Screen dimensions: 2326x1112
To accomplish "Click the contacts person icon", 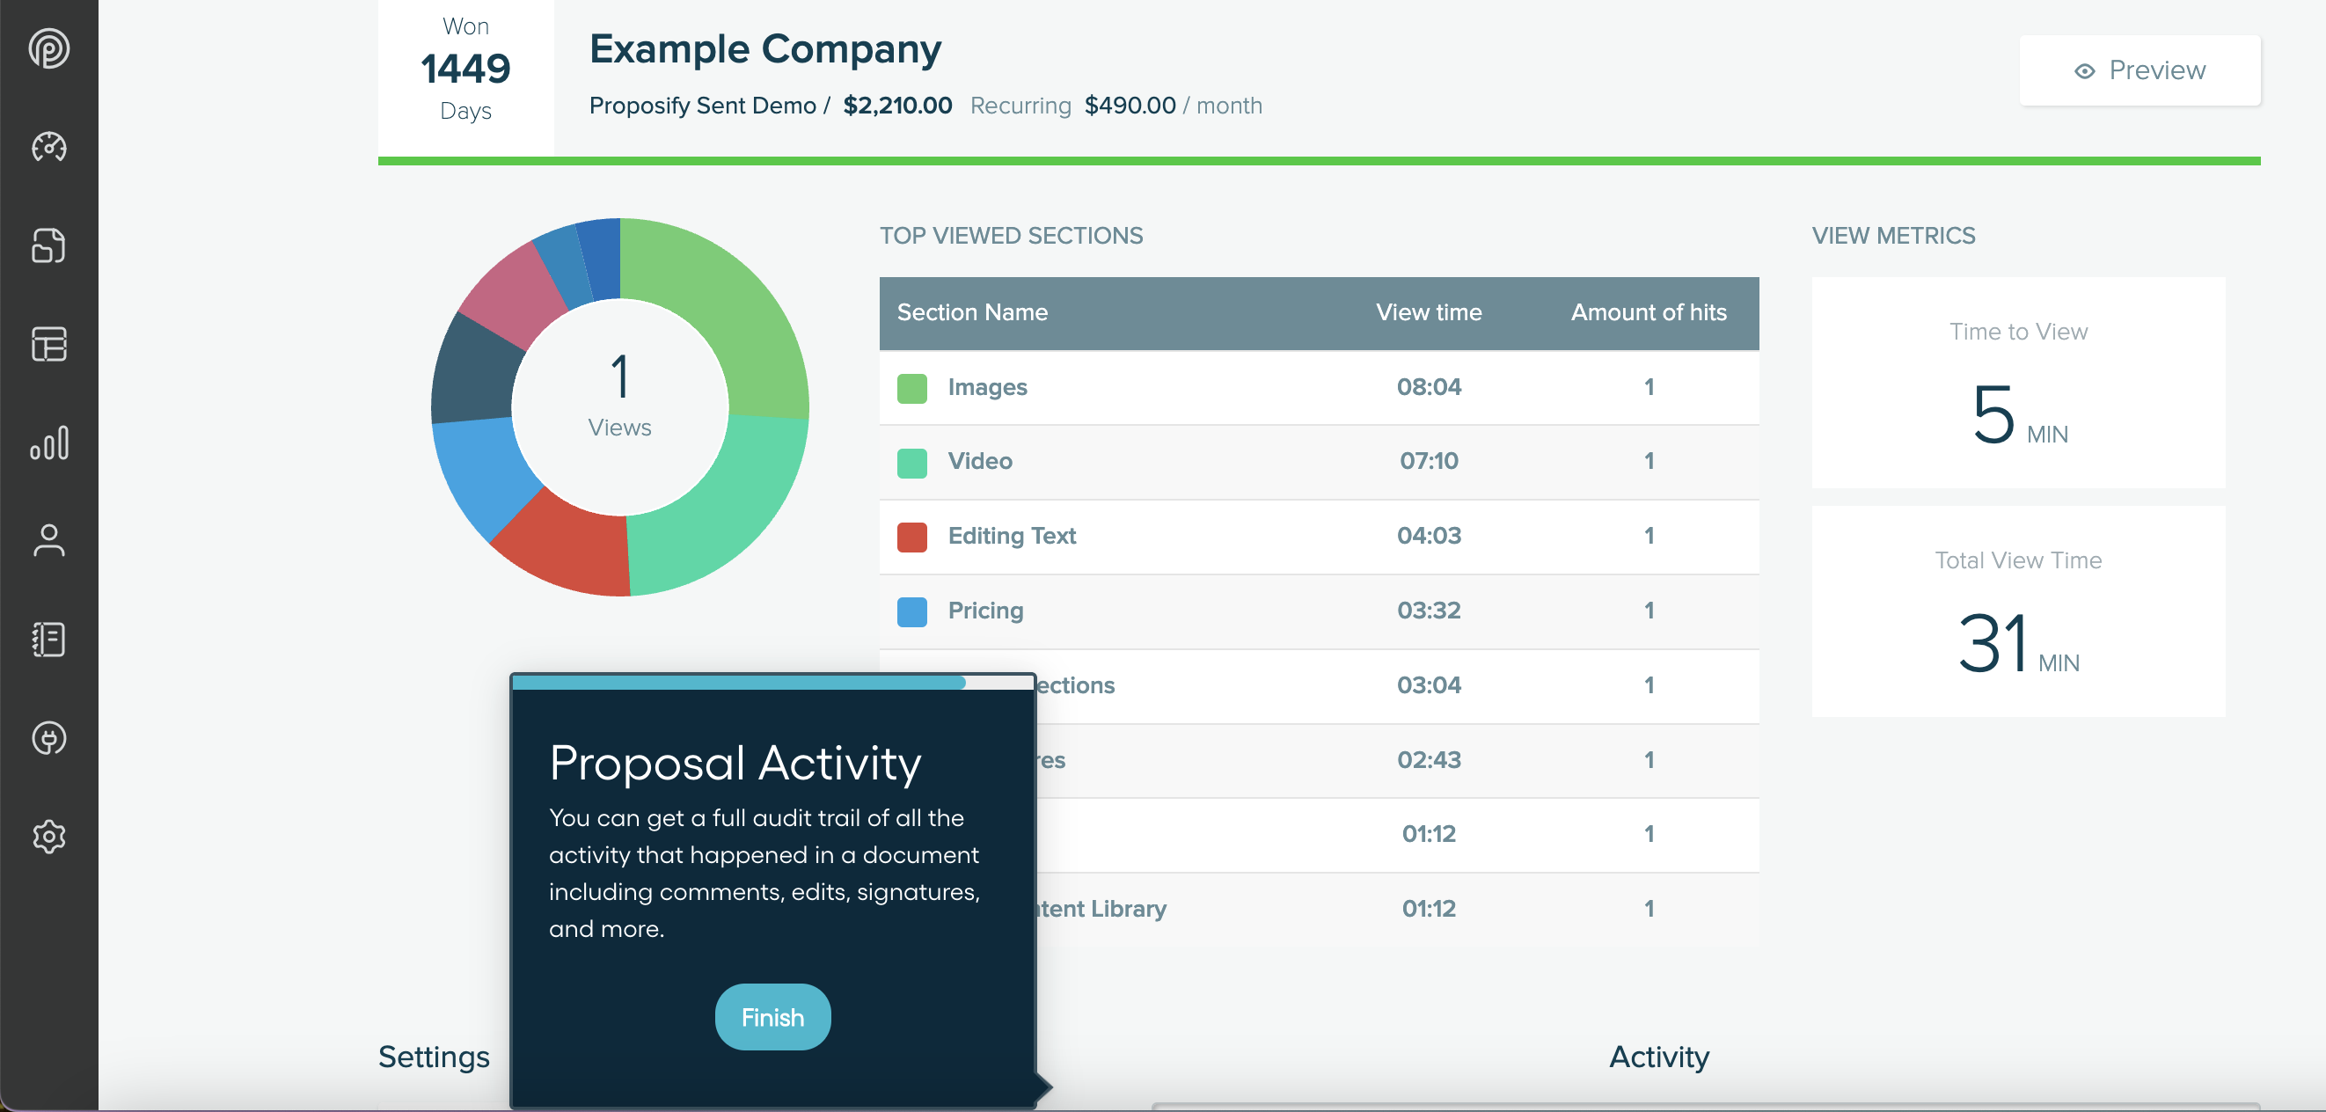I will pos(48,539).
